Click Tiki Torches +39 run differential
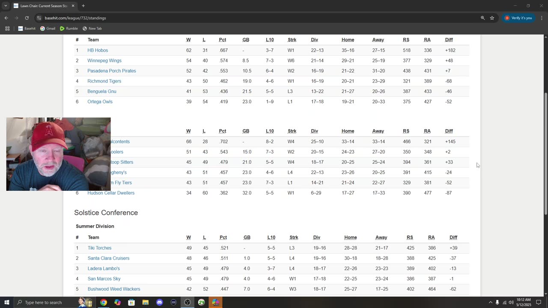The width and height of the screenshot is (548, 308). tap(453, 248)
